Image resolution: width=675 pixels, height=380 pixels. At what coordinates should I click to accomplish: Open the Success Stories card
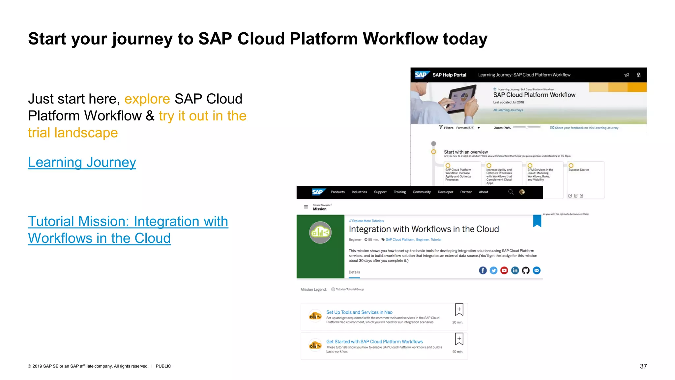586,180
